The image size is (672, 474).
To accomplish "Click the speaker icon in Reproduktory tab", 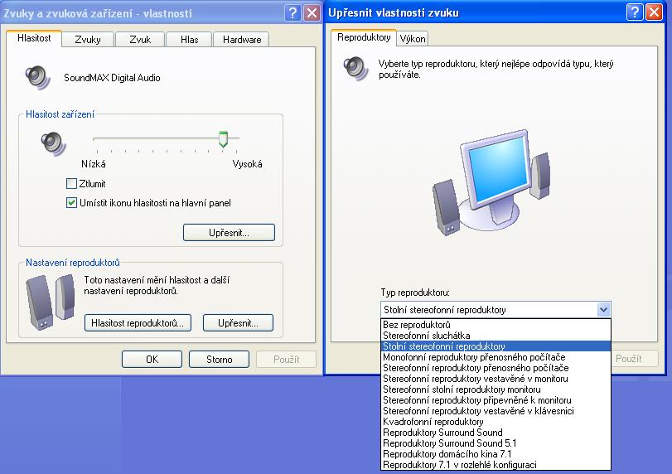I will click(x=355, y=68).
